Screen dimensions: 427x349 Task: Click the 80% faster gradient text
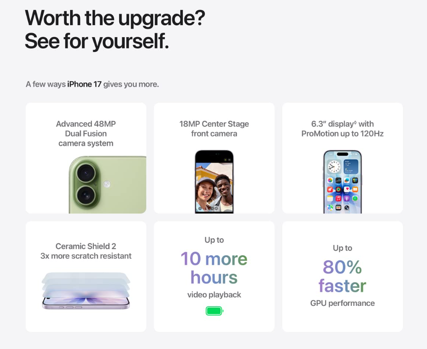click(342, 276)
